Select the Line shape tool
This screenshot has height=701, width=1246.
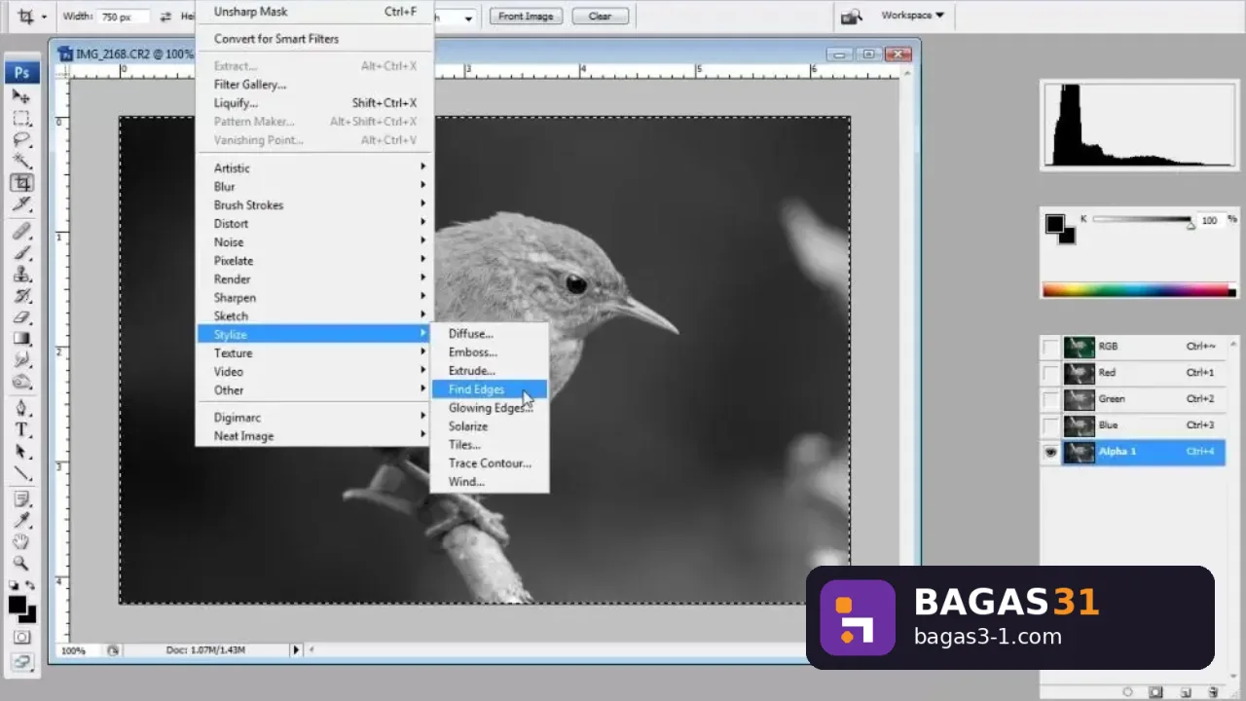coord(21,473)
